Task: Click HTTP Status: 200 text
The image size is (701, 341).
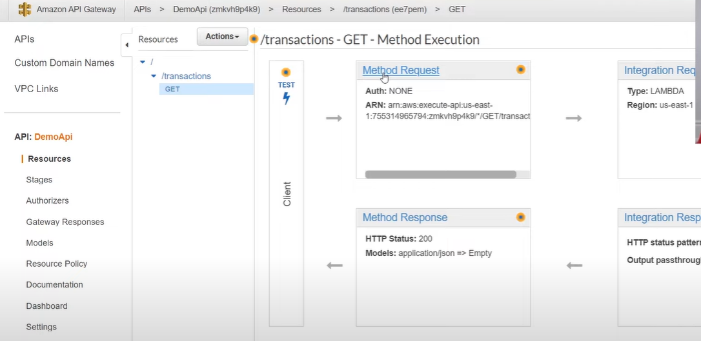Action: tap(399, 239)
